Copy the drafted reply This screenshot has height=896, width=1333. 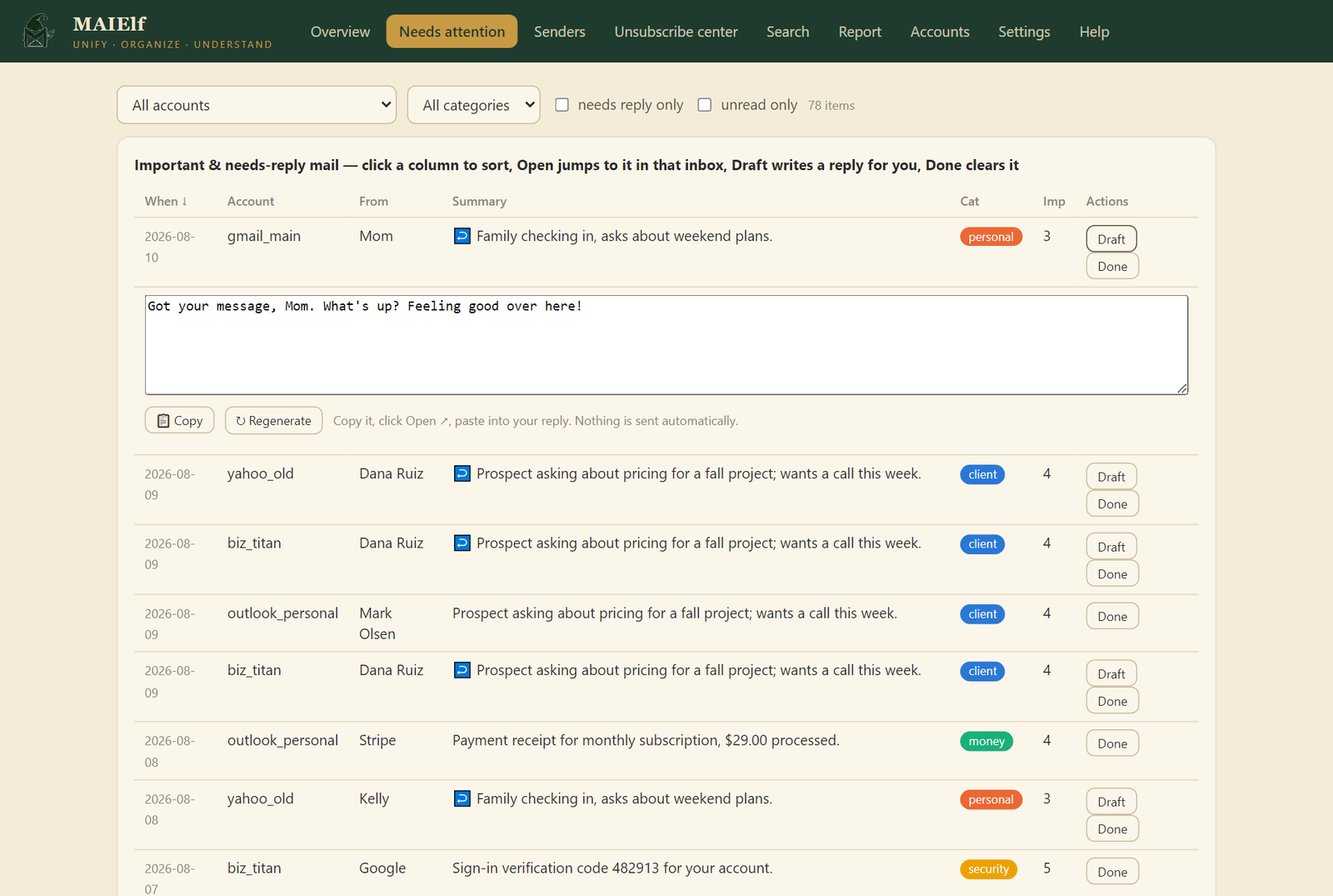pyautogui.click(x=180, y=420)
